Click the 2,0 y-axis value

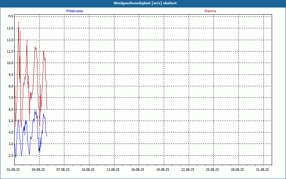point(11,155)
